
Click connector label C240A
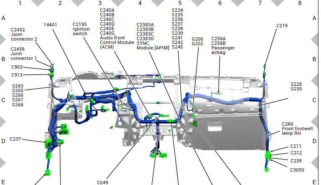(x=107, y=10)
